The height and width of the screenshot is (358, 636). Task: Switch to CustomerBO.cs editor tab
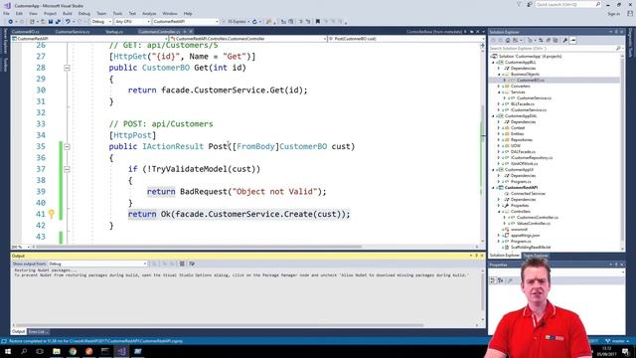pyautogui.click(x=26, y=32)
